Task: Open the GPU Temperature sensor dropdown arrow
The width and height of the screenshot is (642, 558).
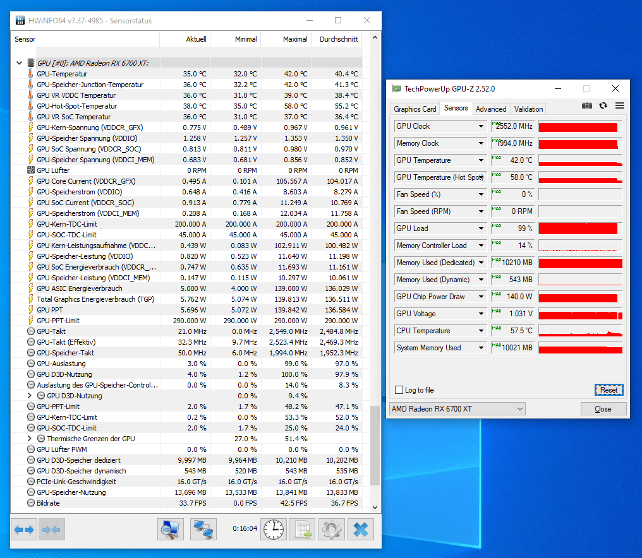Action: [x=481, y=160]
